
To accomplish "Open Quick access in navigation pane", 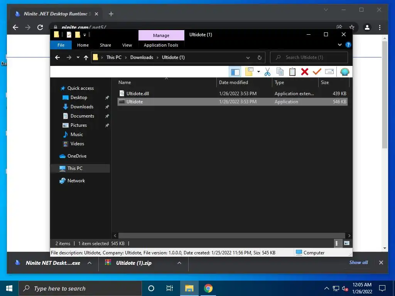I will tap(80, 88).
